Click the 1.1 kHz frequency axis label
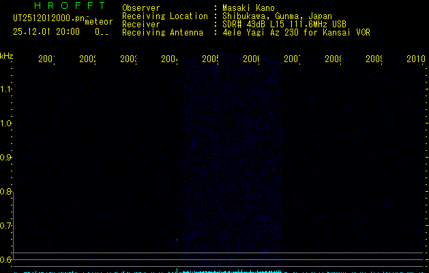429x273 pixels. click(x=5, y=89)
